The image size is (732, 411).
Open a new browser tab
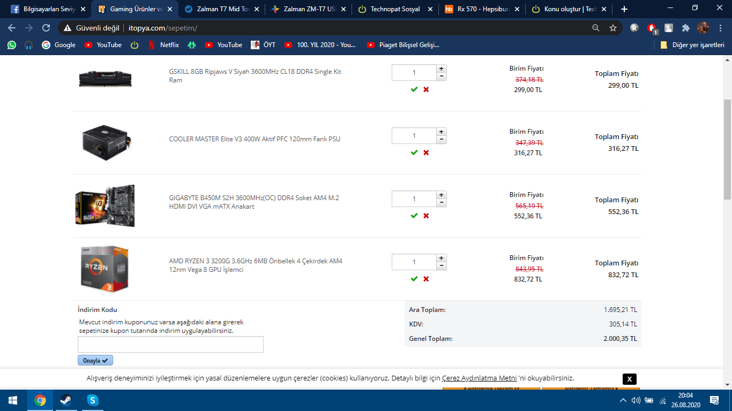[x=624, y=9]
